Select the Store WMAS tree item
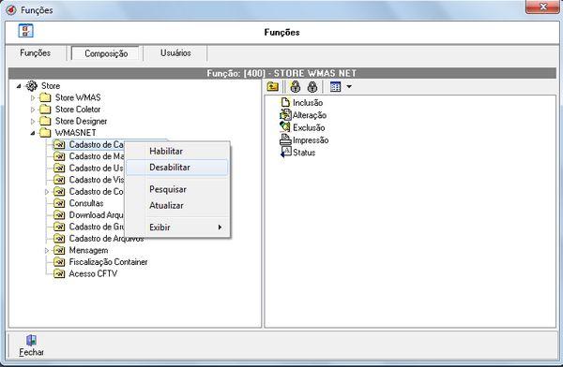 click(x=78, y=97)
